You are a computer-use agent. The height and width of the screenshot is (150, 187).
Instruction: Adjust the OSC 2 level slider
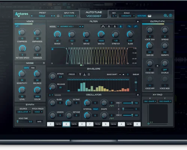(128, 115)
